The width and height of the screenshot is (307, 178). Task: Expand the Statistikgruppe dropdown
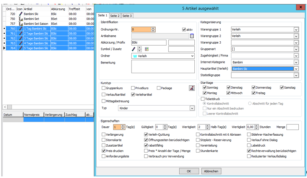pos(296,75)
